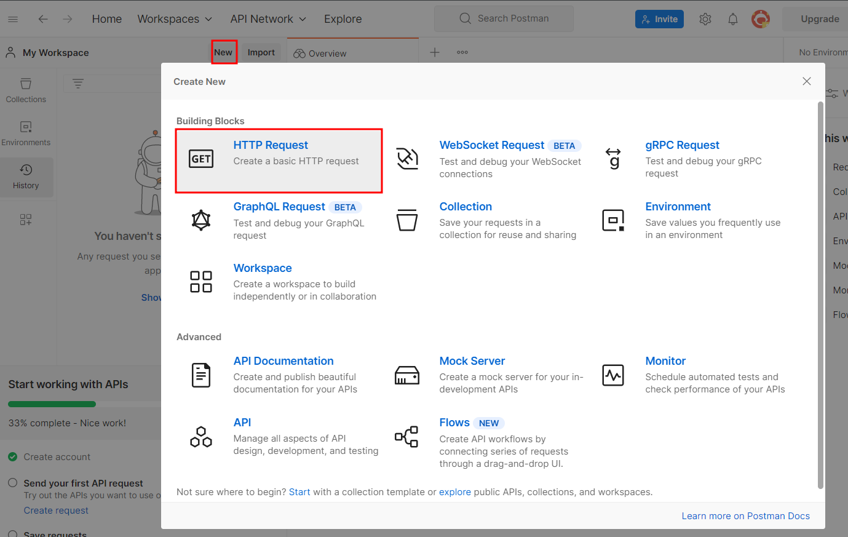Screen dimensions: 848x537
Task: Add a new tab with plus icon
Action: click(x=435, y=52)
